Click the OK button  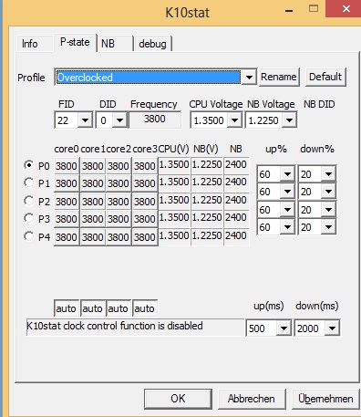(178, 399)
